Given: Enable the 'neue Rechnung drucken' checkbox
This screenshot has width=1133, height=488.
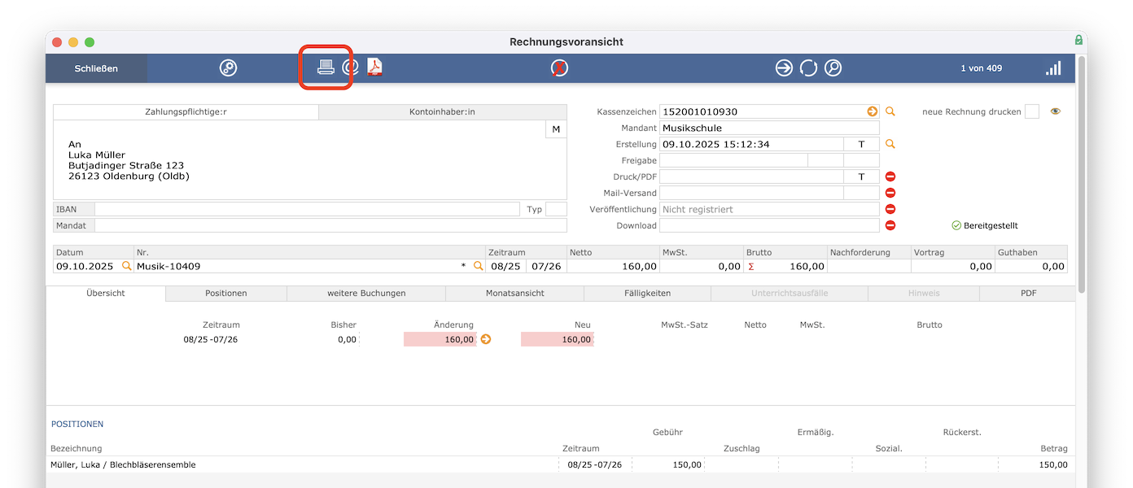Looking at the screenshot, I should point(1032,112).
